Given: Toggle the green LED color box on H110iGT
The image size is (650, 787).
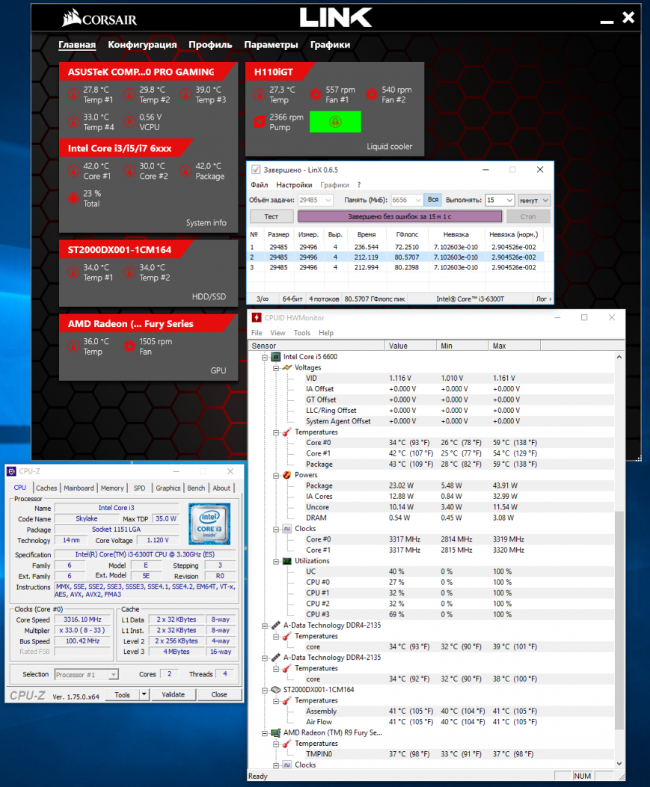Looking at the screenshot, I should (335, 122).
